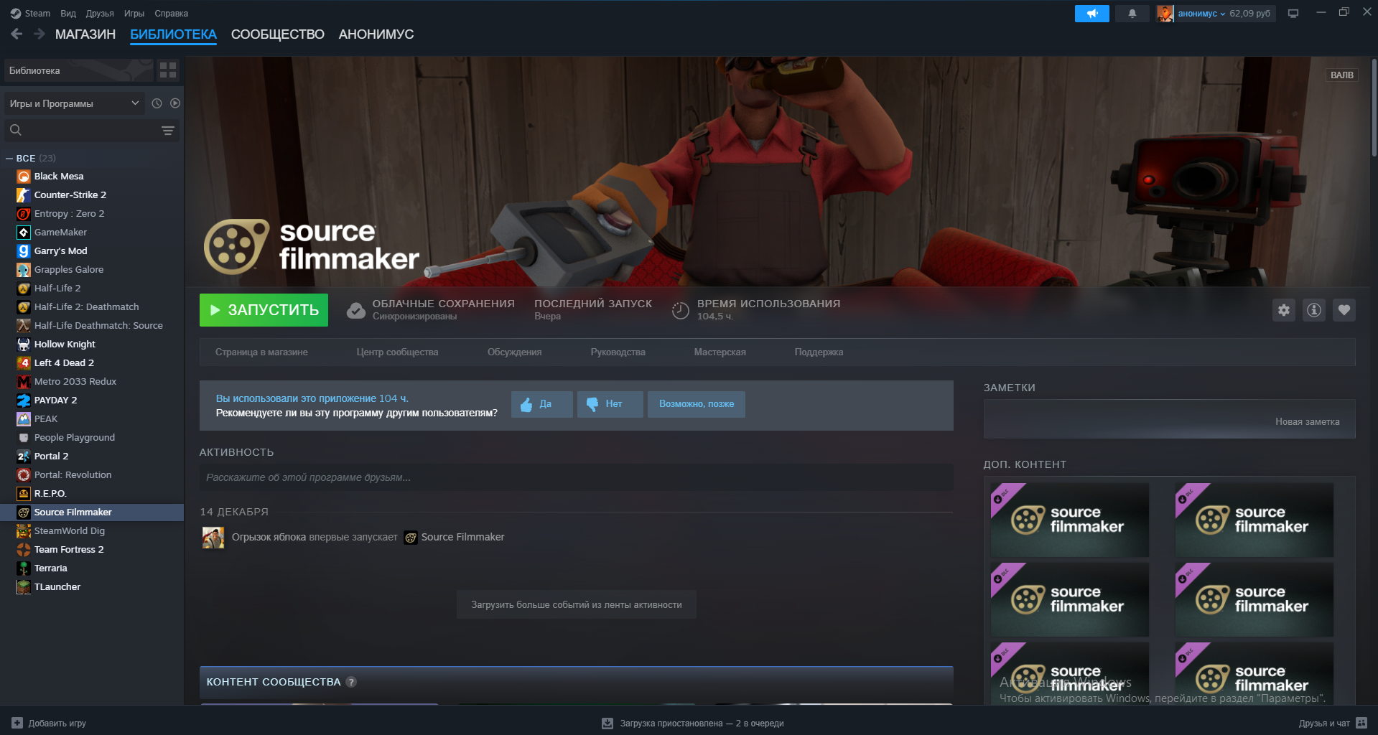Toggle the library grid collections view

[x=168, y=70]
